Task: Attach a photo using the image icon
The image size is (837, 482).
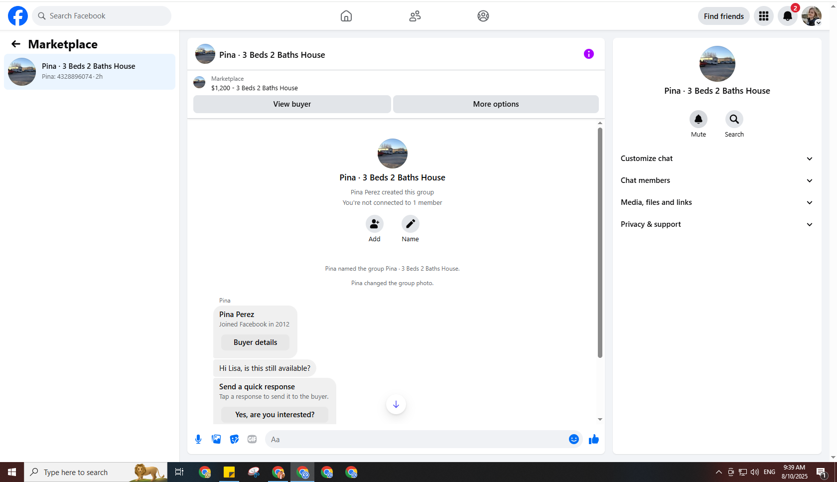Action: point(216,439)
